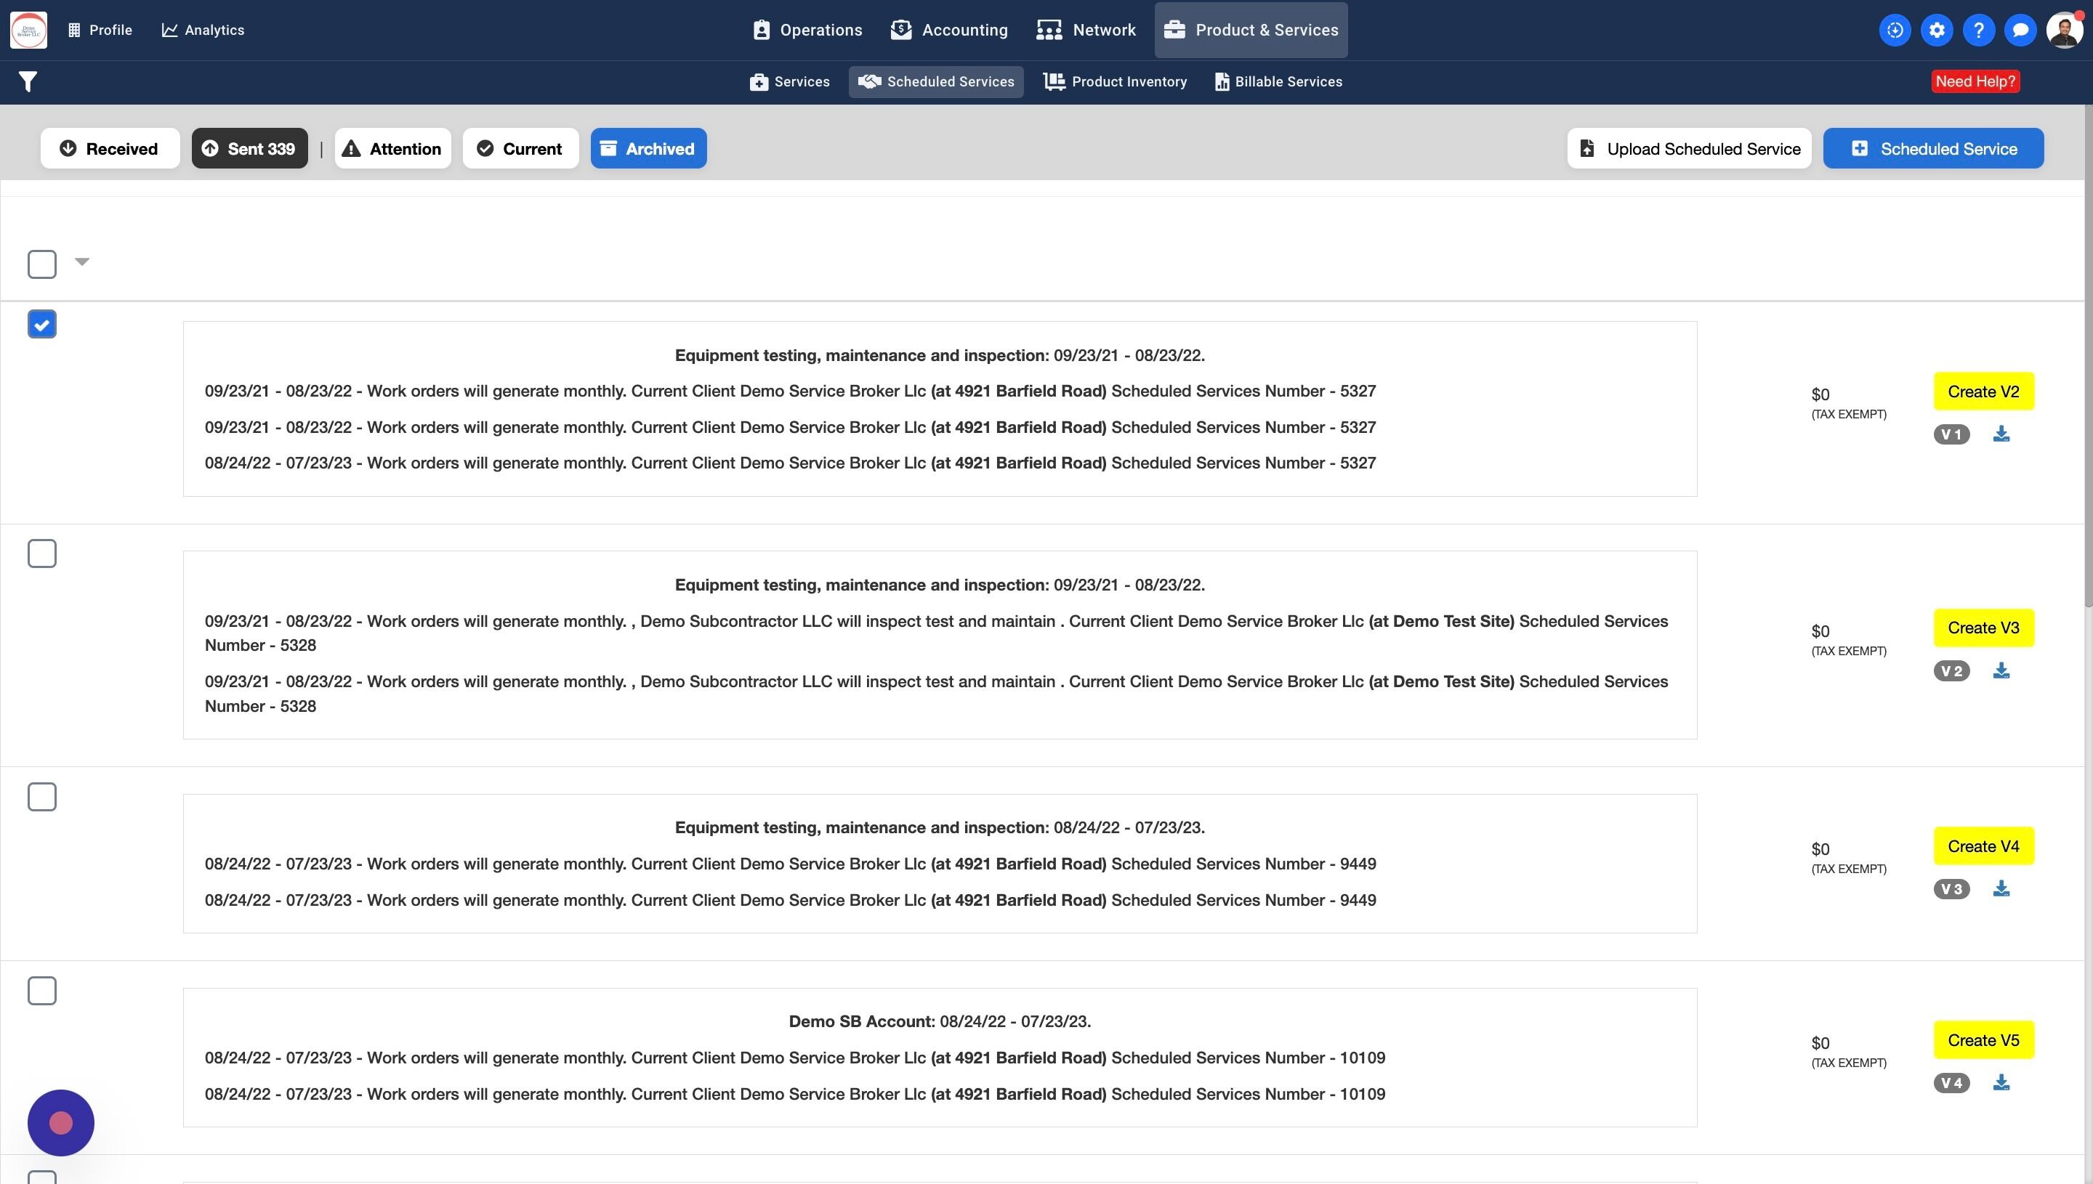Open the chat messages icon

(x=2020, y=30)
